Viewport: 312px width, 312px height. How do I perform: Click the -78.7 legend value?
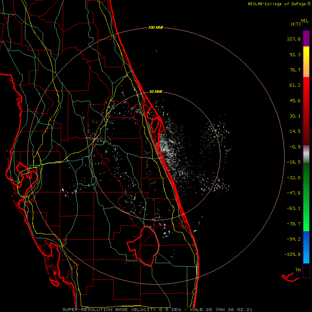pos(294,224)
